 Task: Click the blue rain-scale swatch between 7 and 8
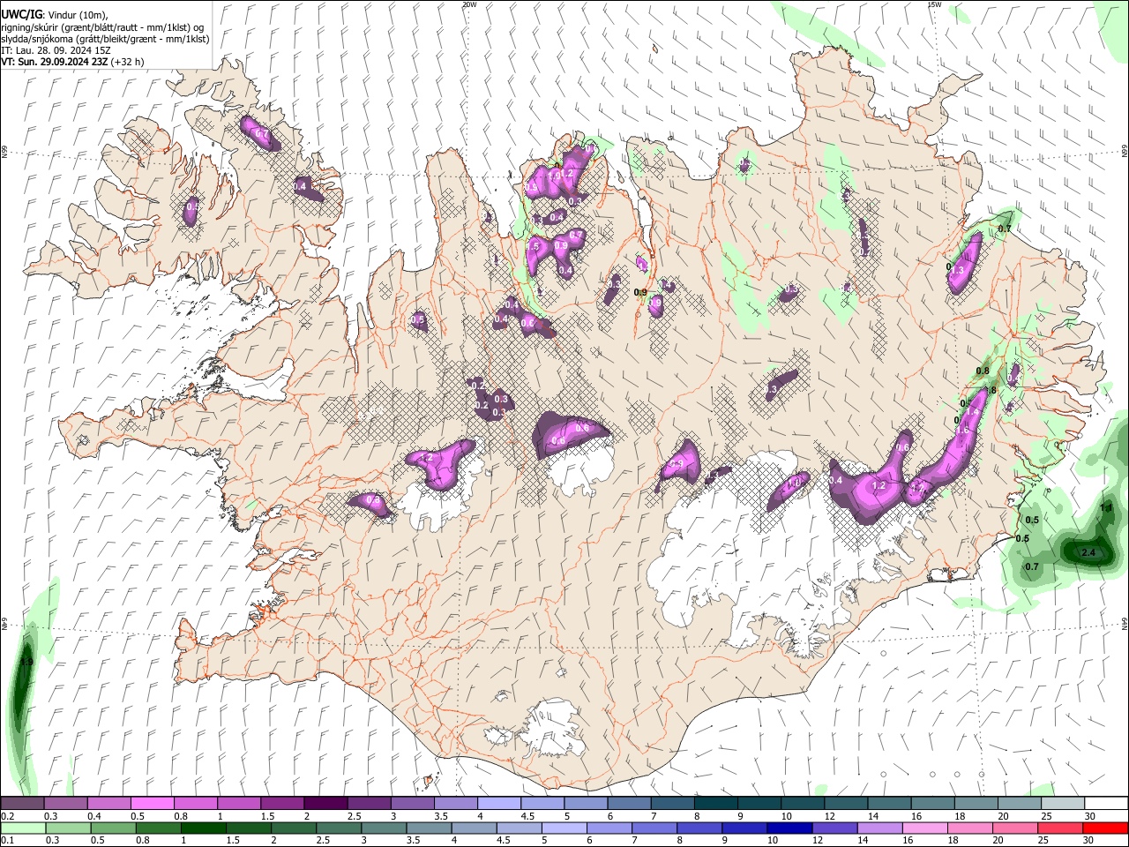[x=655, y=828]
